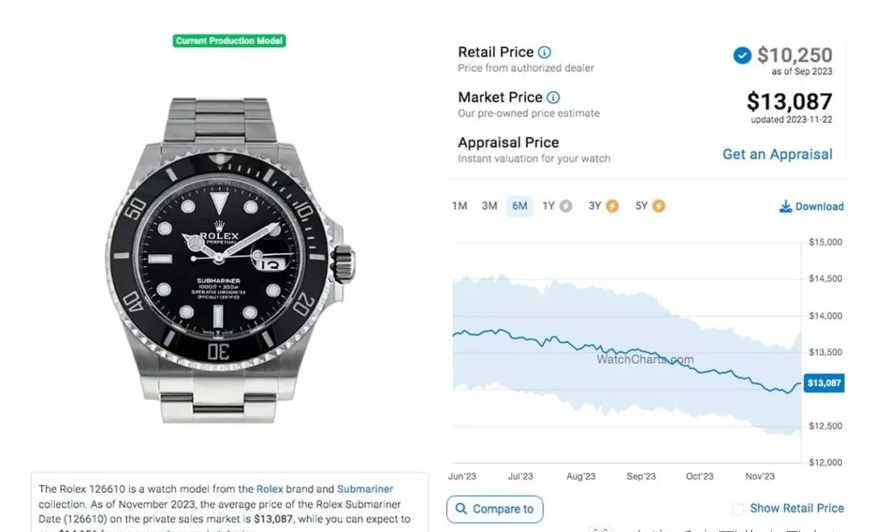Select the 1M chart range
Viewport: 876px width, 532px height.
coord(459,207)
